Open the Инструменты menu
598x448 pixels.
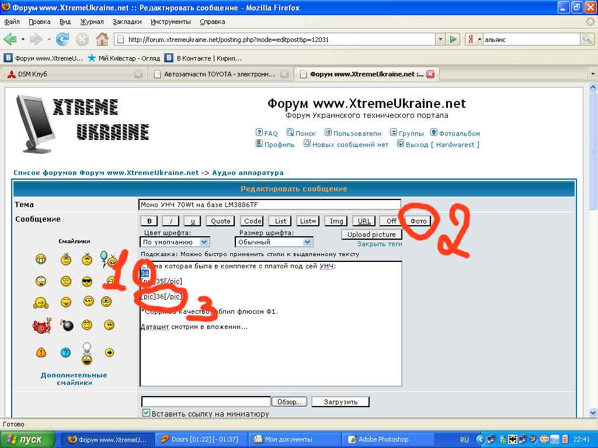pos(171,22)
